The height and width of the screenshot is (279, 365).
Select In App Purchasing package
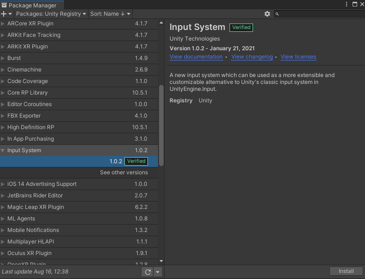pos(79,139)
